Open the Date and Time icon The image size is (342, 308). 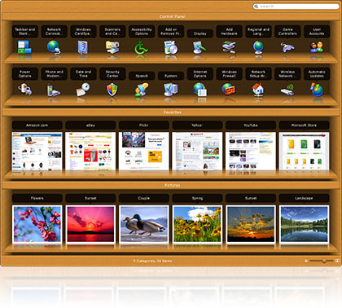pos(83,90)
